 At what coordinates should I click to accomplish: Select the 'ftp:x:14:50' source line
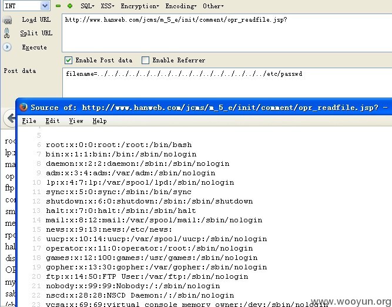click(x=147, y=276)
